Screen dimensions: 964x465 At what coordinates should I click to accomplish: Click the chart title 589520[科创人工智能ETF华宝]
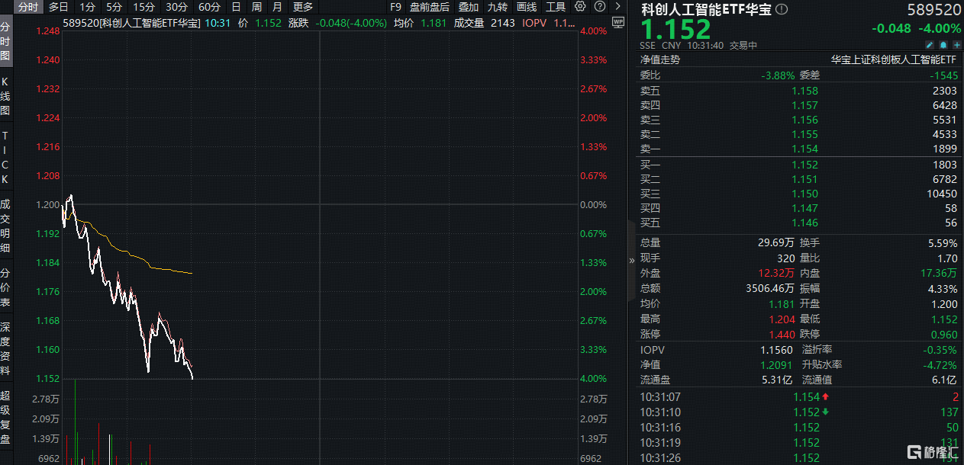[131, 23]
